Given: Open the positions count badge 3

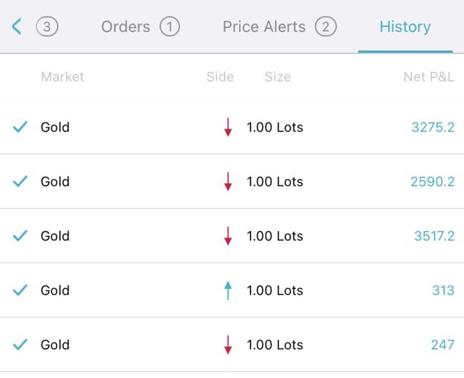Looking at the screenshot, I should [47, 27].
